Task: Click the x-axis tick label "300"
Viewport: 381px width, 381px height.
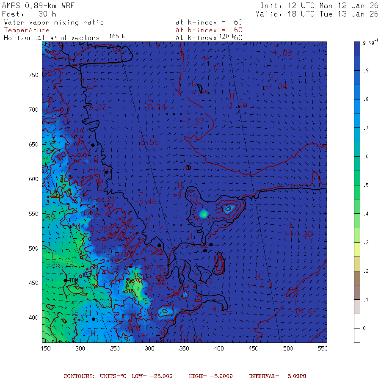Action: [x=149, y=348]
